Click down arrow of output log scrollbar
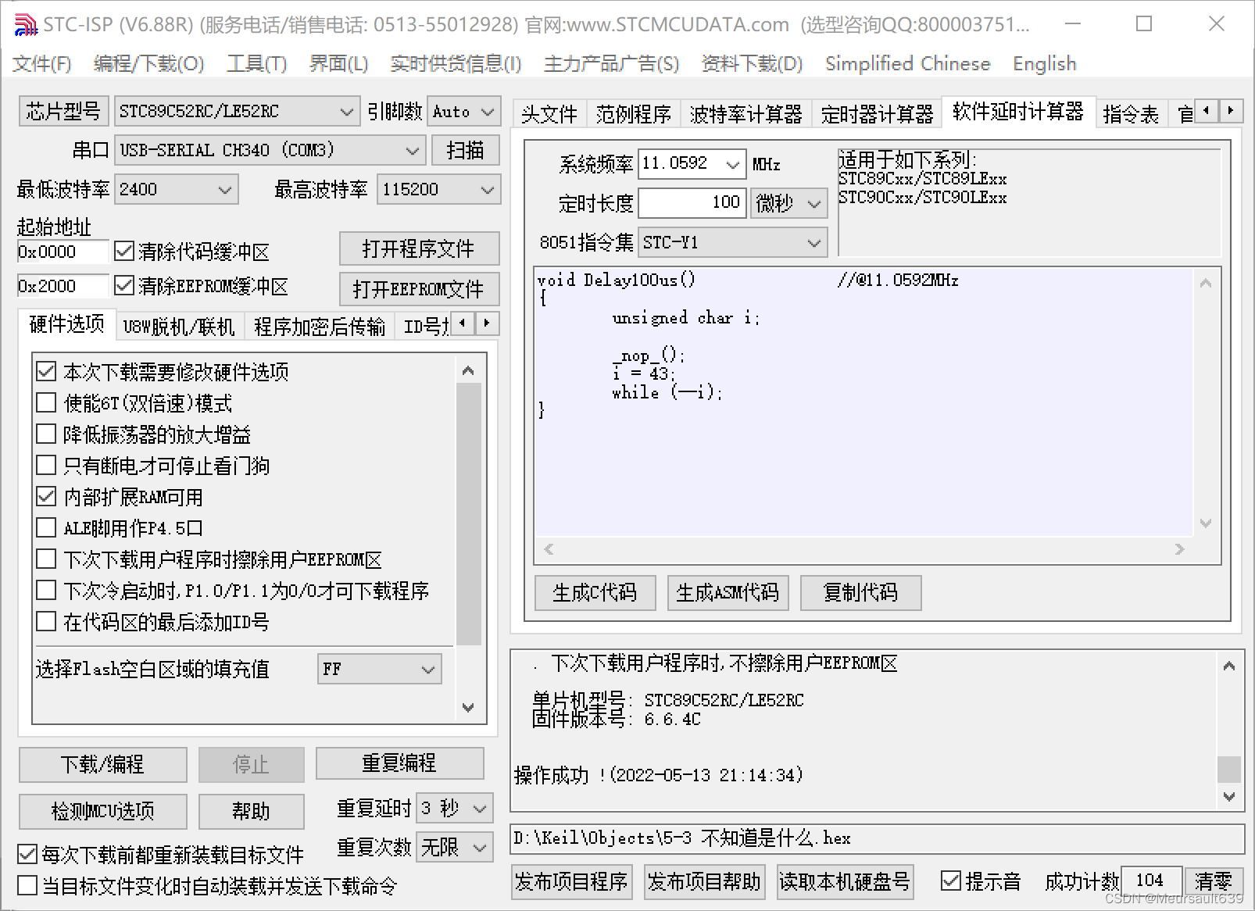The width and height of the screenshot is (1255, 911). pos(1229,796)
